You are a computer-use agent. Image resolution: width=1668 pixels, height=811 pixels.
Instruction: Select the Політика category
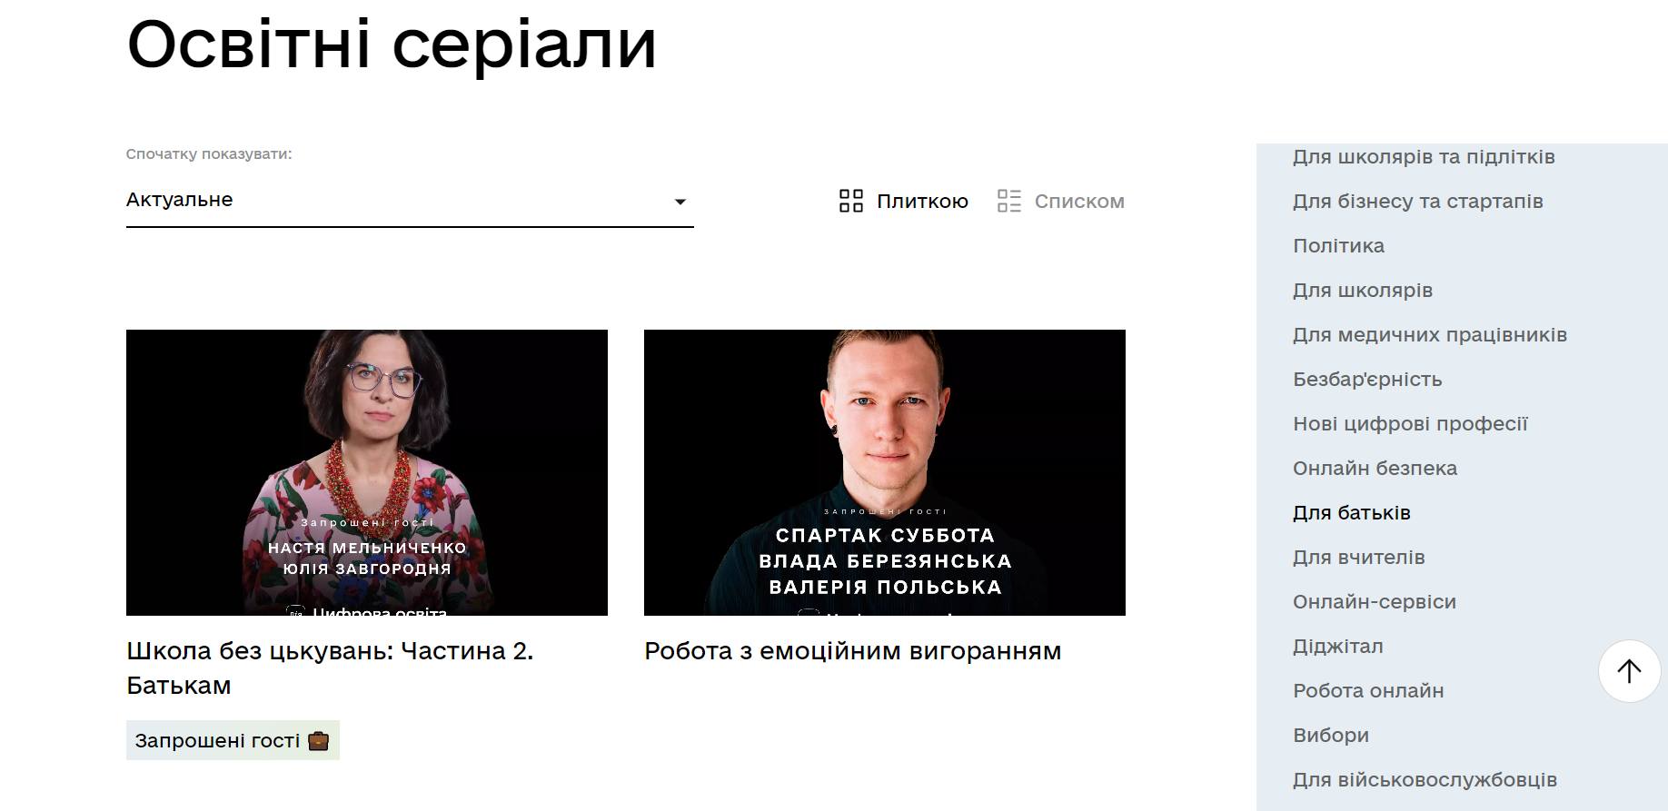[1338, 246]
